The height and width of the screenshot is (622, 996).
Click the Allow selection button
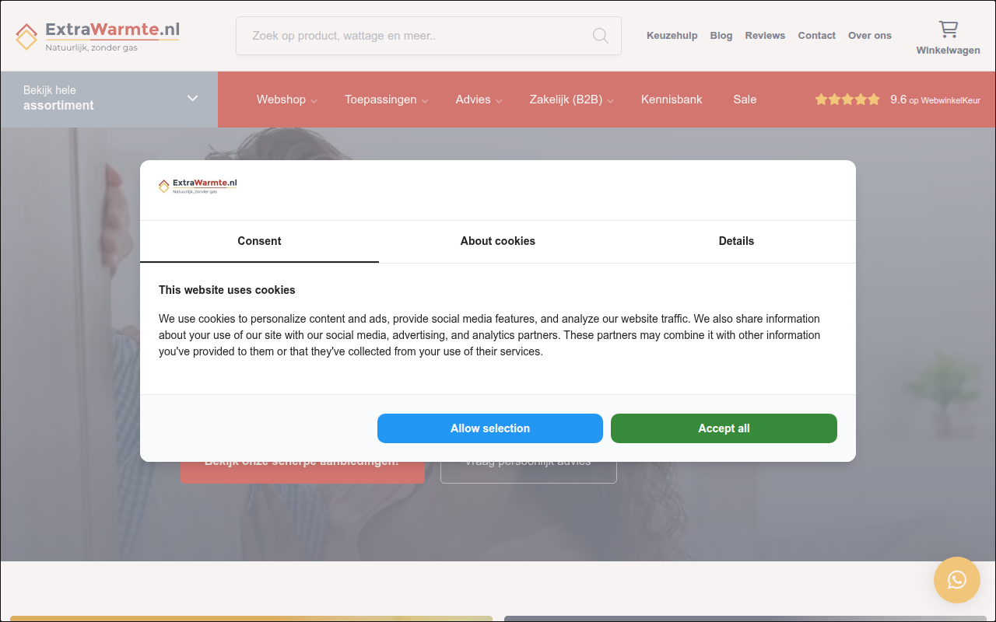(x=490, y=428)
